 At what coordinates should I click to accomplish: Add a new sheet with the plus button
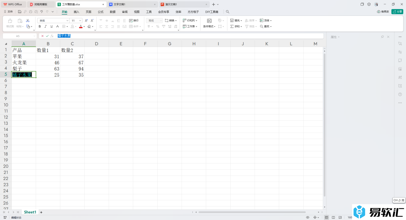pyautogui.click(x=41, y=212)
